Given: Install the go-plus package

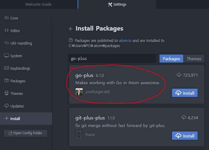Looking at the screenshot, I should click(185, 93).
